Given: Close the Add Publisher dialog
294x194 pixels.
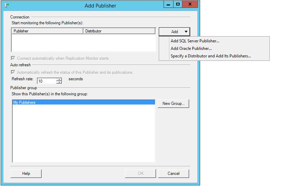Looking at the screenshot, I should pos(190,4).
